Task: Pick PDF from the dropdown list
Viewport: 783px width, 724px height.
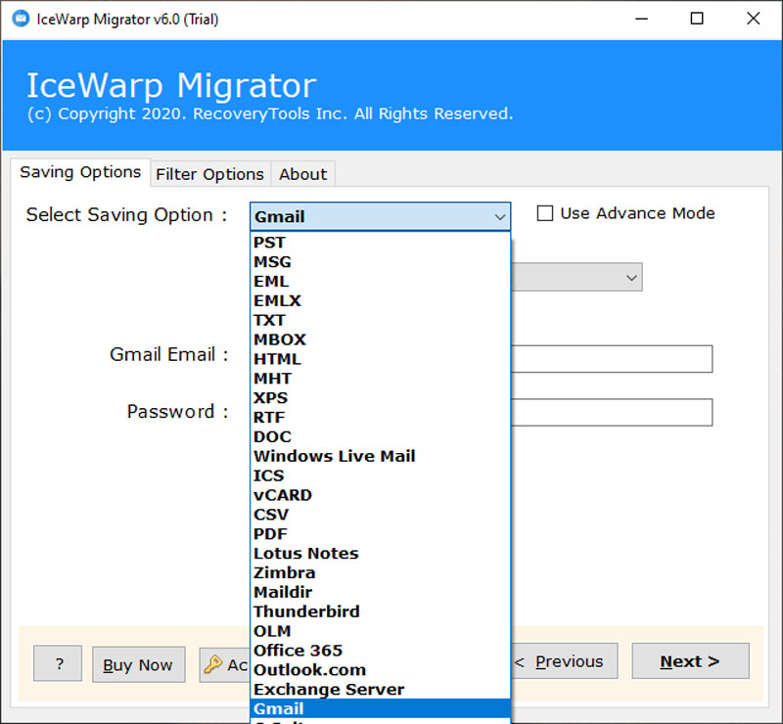Action: pos(380,534)
